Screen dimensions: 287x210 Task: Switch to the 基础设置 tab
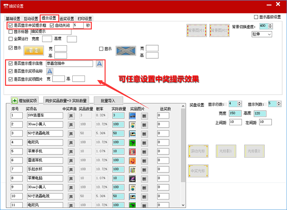pyautogui.click(x=13, y=19)
